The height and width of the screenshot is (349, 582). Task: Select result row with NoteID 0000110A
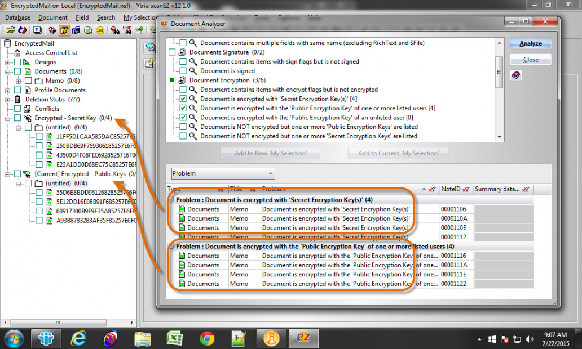coord(350,218)
